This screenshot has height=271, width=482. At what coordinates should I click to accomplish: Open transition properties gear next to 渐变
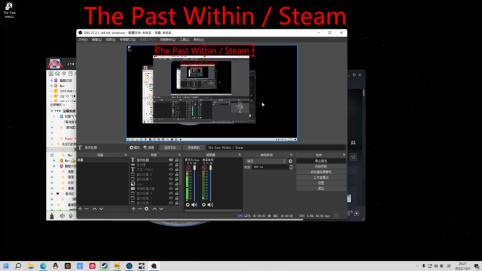tap(290, 161)
